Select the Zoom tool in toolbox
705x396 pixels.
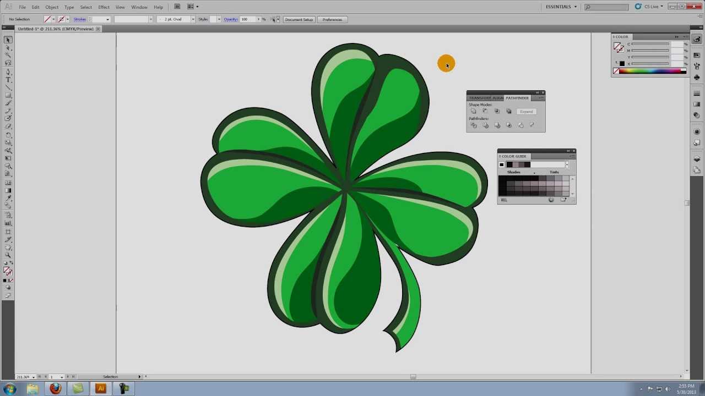8,255
